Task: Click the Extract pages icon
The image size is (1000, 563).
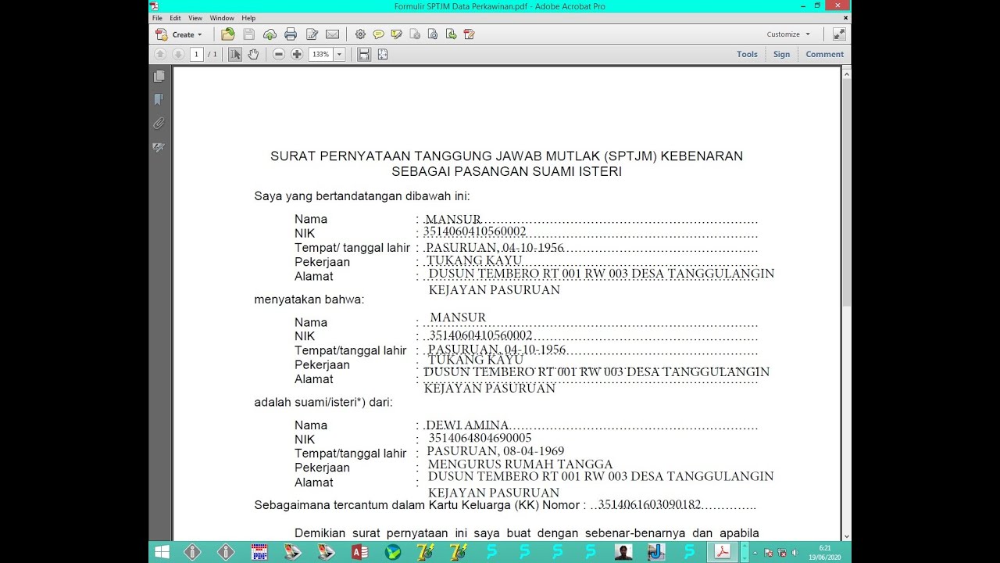Action: [451, 34]
